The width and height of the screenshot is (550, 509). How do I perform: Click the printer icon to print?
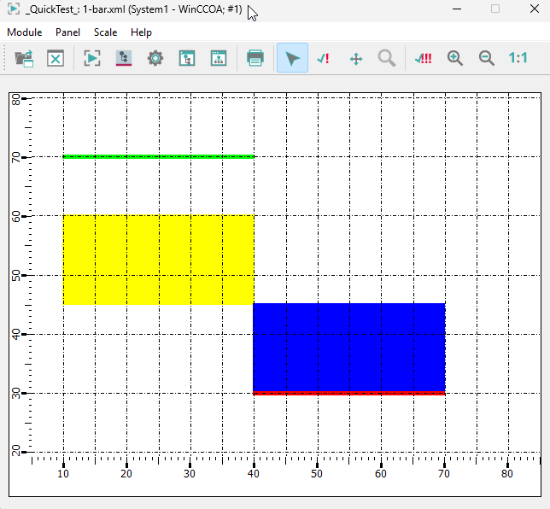tap(255, 58)
